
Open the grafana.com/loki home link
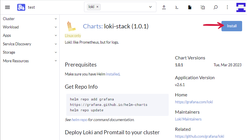click(x=194, y=102)
